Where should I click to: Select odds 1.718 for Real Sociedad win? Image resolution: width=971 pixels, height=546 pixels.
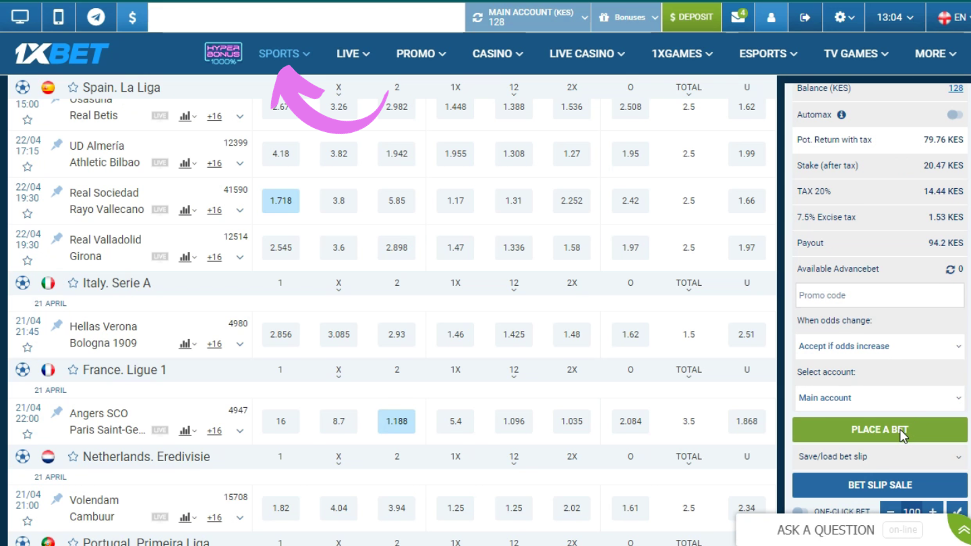click(281, 201)
